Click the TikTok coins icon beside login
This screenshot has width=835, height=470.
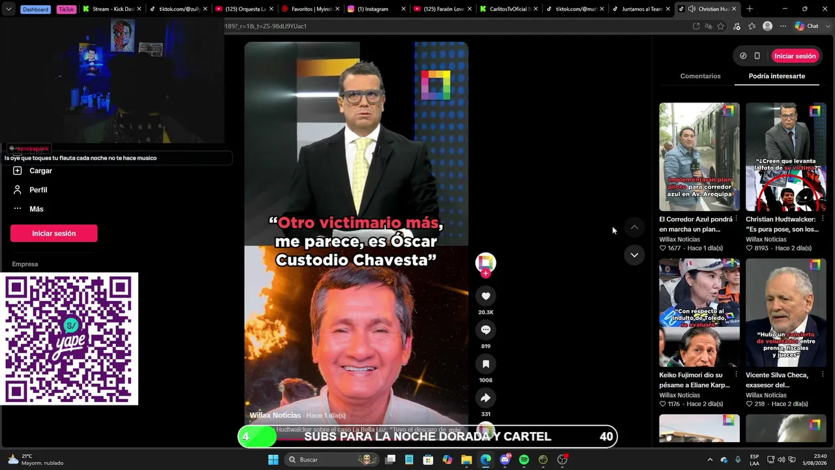tap(743, 56)
